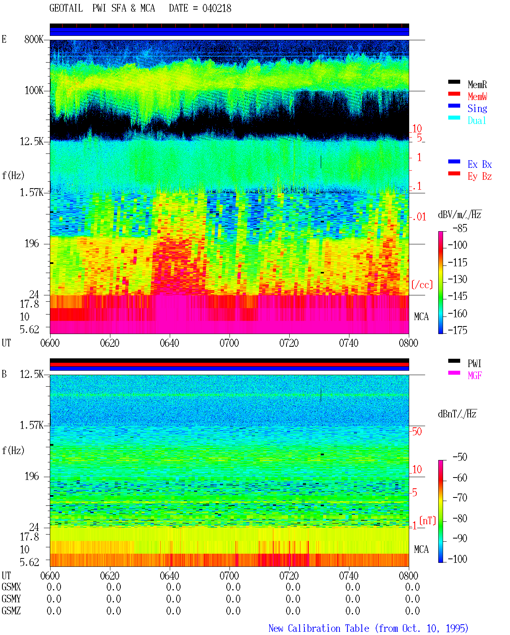Click the dBV/m color scale bar
The width and height of the screenshot is (510, 635).
(441, 282)
